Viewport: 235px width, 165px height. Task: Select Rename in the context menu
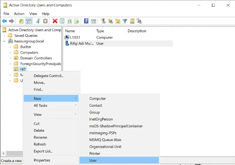pos(51,137)
